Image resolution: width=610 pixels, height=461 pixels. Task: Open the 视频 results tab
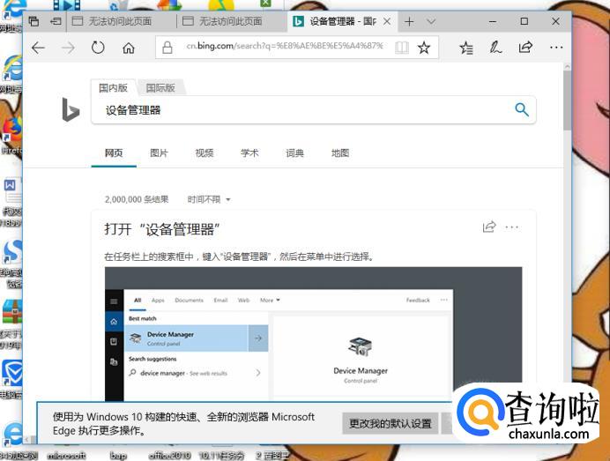205,153
